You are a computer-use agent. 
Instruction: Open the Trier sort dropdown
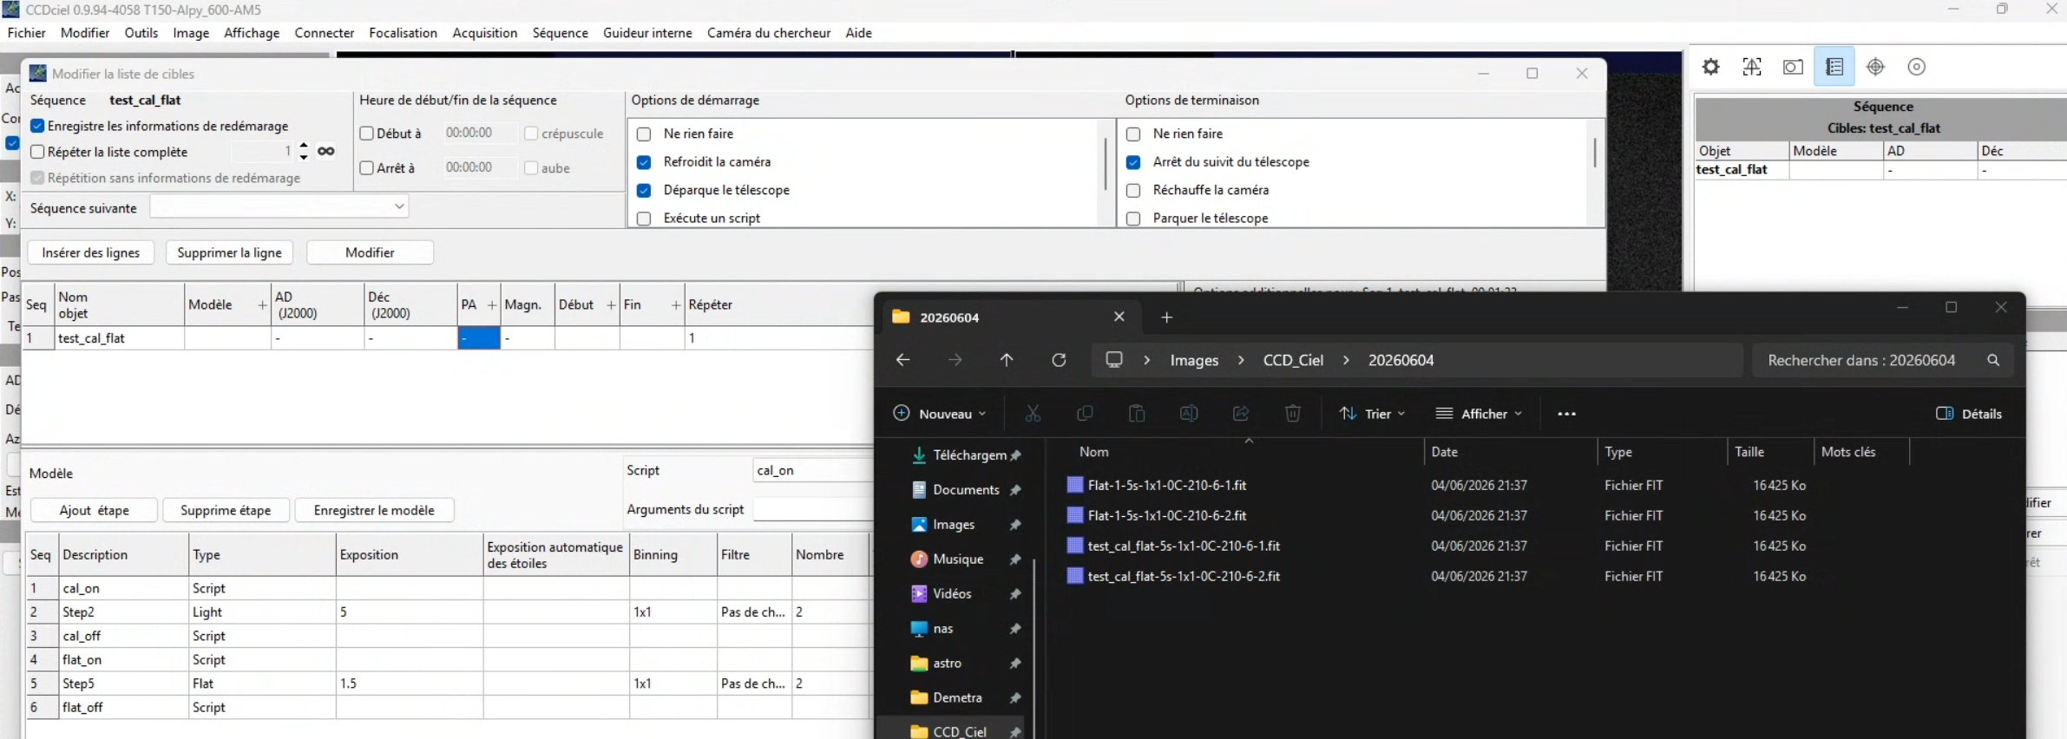(x=1372, y=414)
